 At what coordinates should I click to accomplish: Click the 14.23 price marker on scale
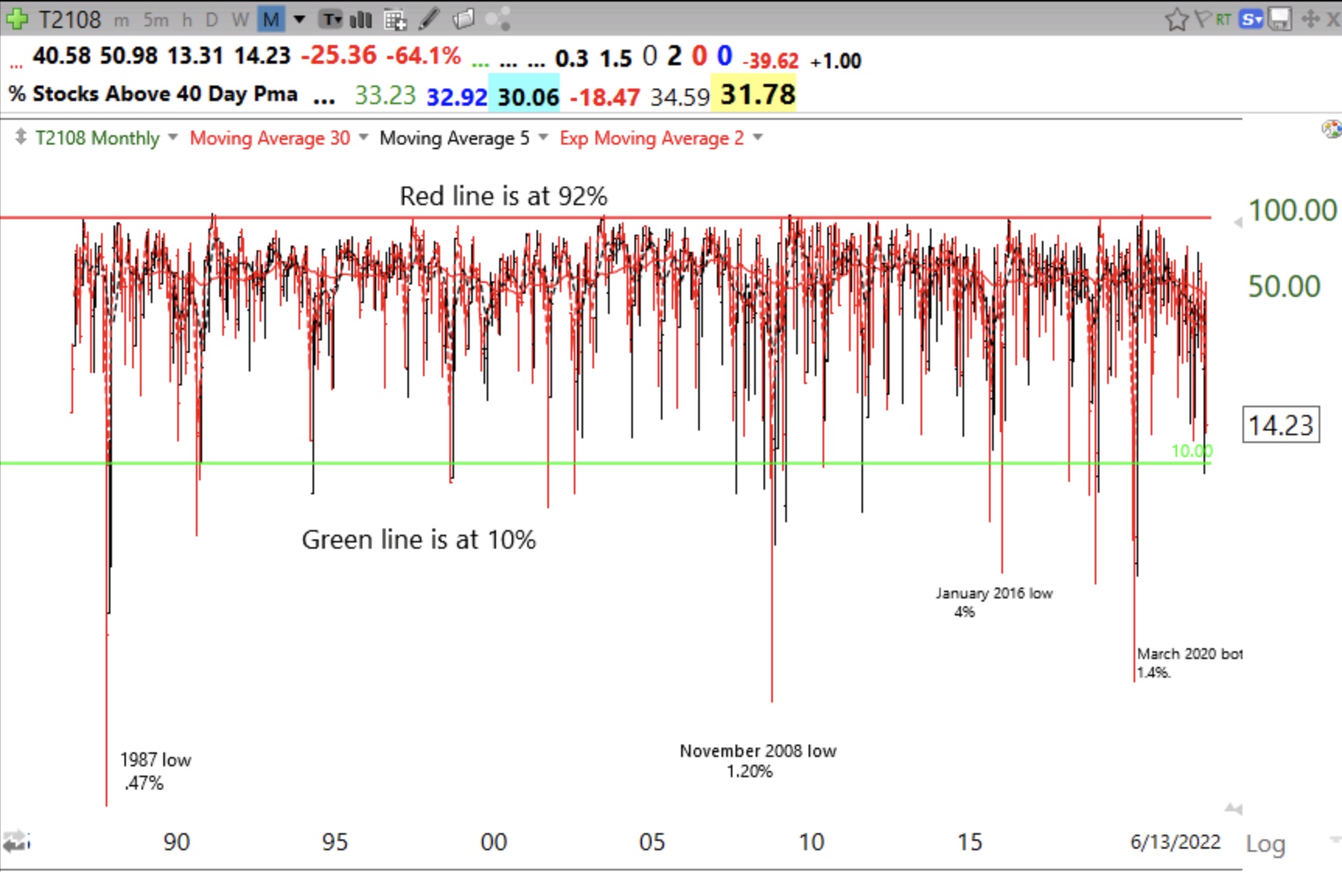tap(1280, 425)
